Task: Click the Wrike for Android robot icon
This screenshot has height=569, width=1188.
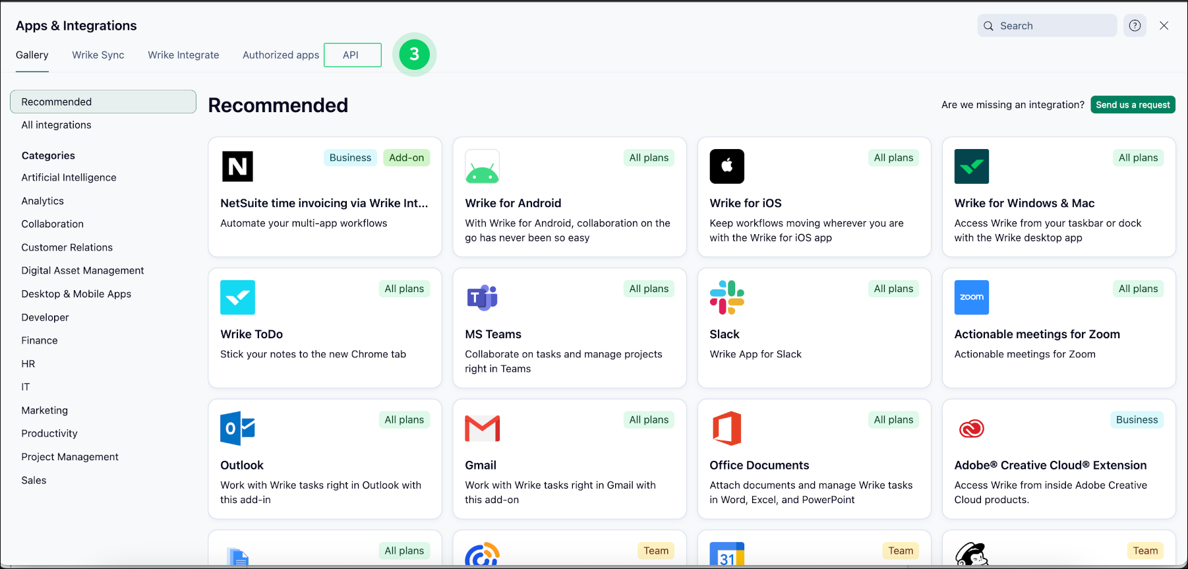Action: click(x=482, y=166)
